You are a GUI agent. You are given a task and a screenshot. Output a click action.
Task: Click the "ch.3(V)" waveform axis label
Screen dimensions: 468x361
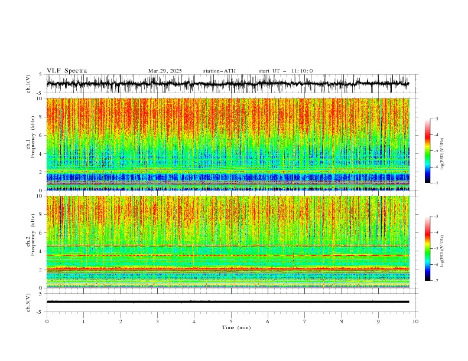(28, 303)
